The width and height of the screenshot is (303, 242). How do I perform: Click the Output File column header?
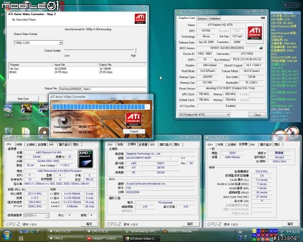121,65
